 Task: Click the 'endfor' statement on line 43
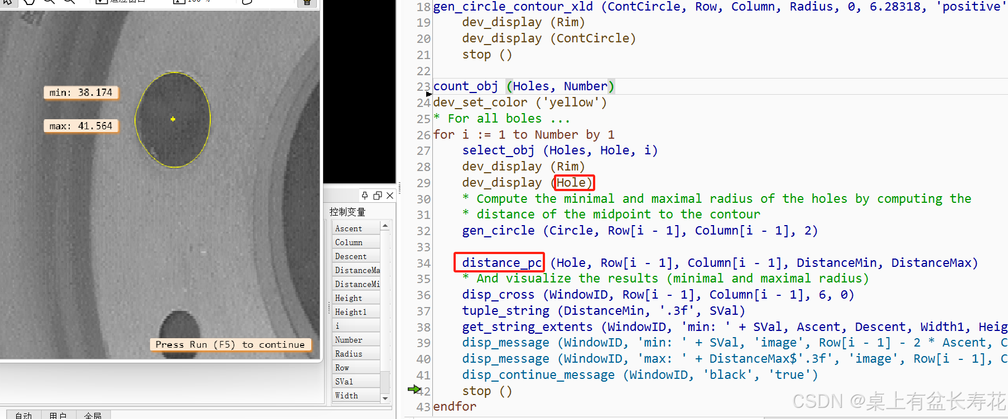(455, 407)
